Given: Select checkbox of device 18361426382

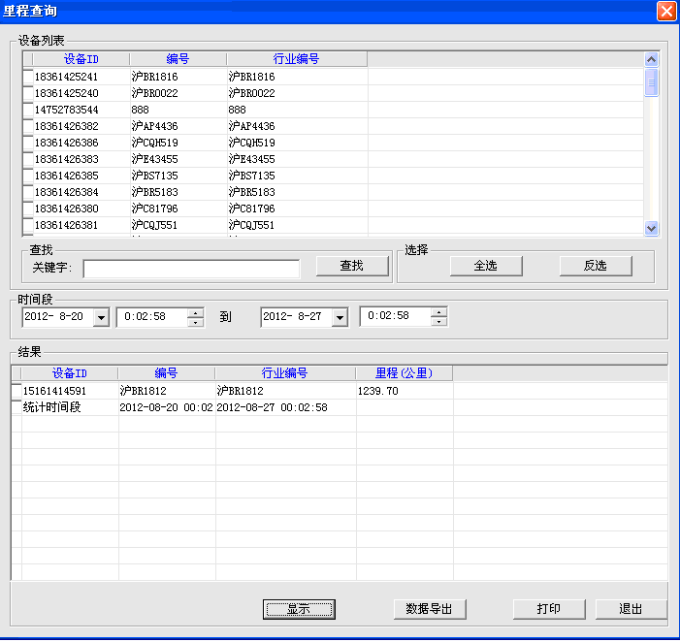Looking at the screenshot, I should click(x=28, y=126).
